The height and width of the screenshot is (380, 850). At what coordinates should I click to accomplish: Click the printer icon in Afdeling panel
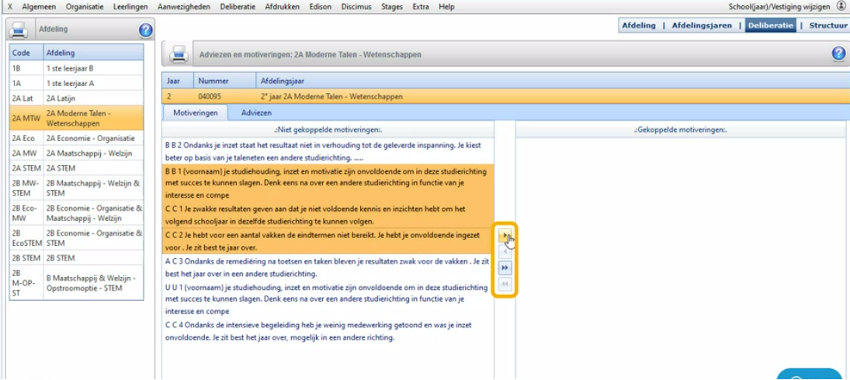pos(19,30)
